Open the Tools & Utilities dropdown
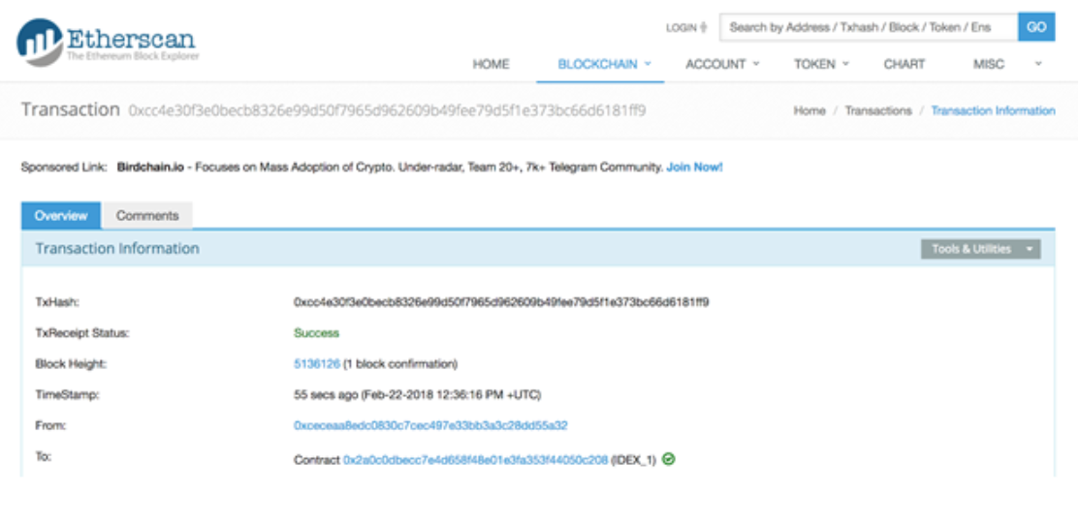The height and width of the screenshot is (527, 1080). (x=980, y=249)
